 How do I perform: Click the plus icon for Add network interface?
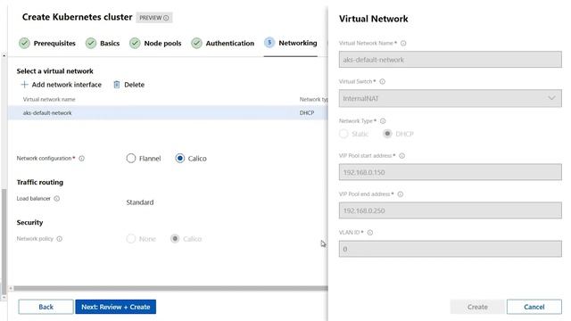pos(24,85)
